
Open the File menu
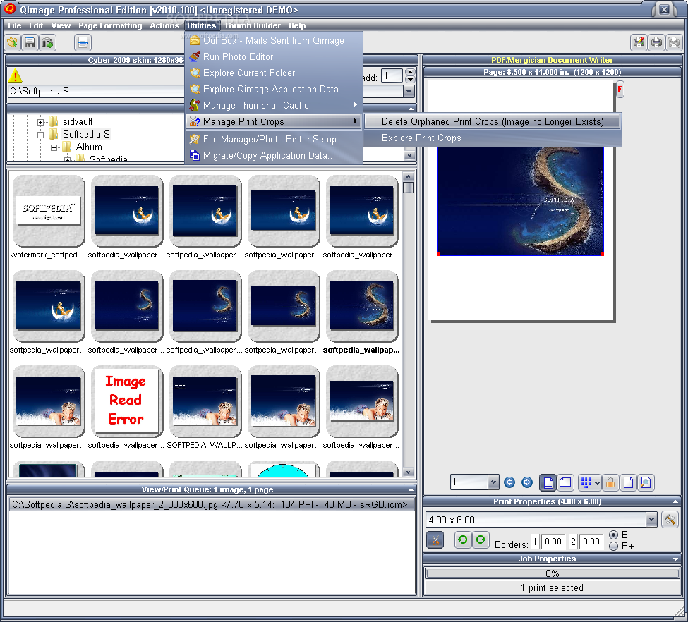[x=15, y=25]
